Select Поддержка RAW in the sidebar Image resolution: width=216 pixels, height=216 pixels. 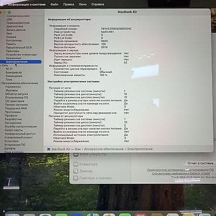coord(16,109)
